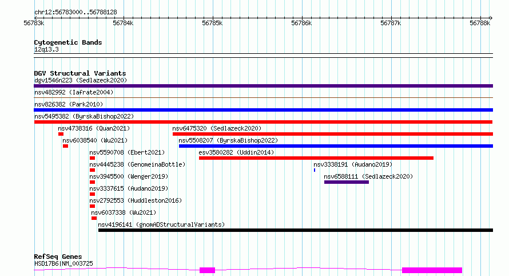Select the small red nsv4445238 marker
509x276 pixels.
click(x=92, y=170)
